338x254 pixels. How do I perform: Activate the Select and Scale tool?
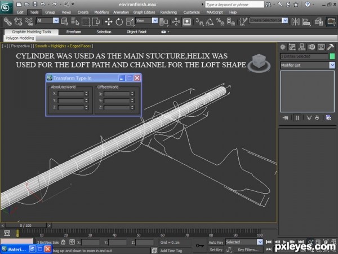[130, 21]
